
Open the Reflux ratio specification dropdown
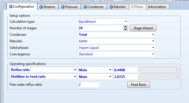(x=75, y=70)
